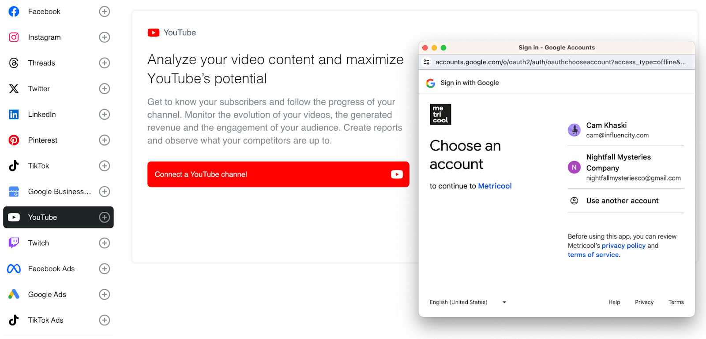Image resolution: width=706 pixels, height=339 pixels.
Task: Add a Google Ads connection with plus icon
Action: pos(105,295)
